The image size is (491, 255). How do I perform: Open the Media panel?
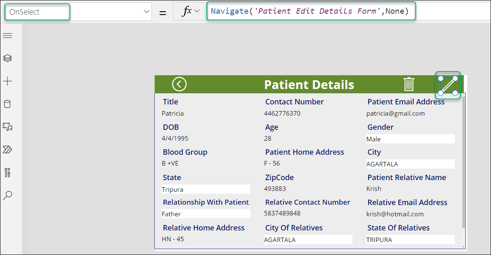click(x=7, y=127)
